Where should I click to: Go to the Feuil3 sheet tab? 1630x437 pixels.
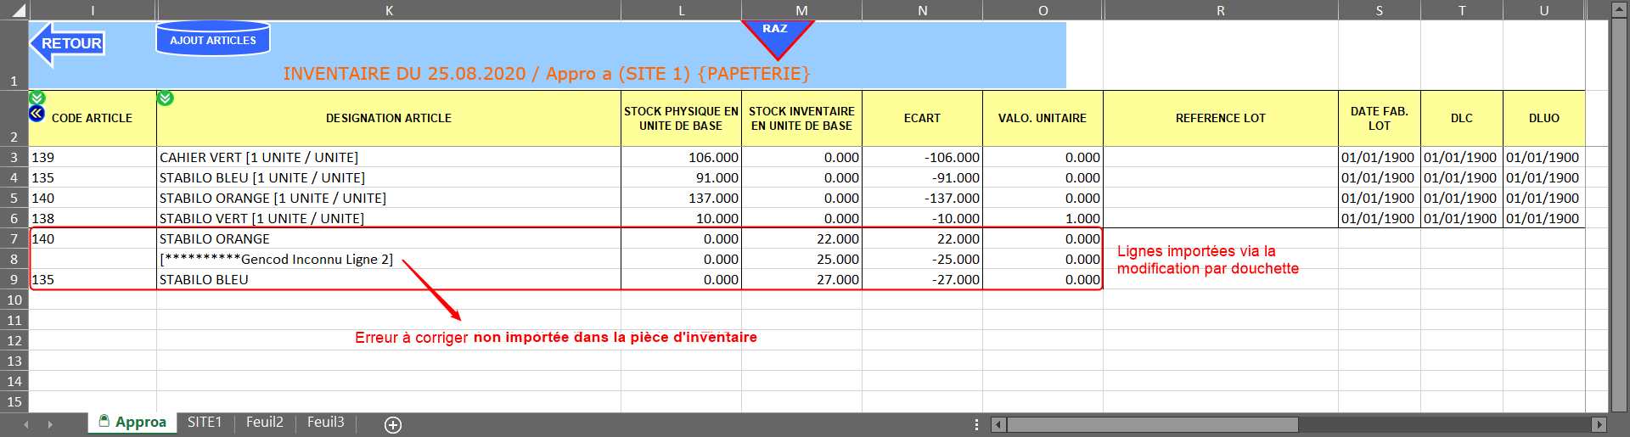[x=326, y=423]
